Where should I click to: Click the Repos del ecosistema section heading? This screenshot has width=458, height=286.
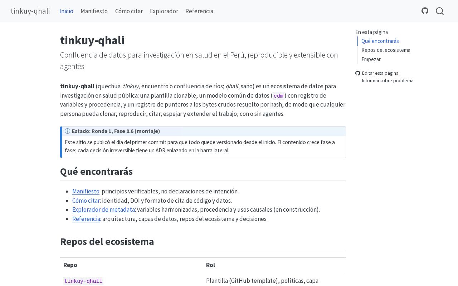point(107,242)
